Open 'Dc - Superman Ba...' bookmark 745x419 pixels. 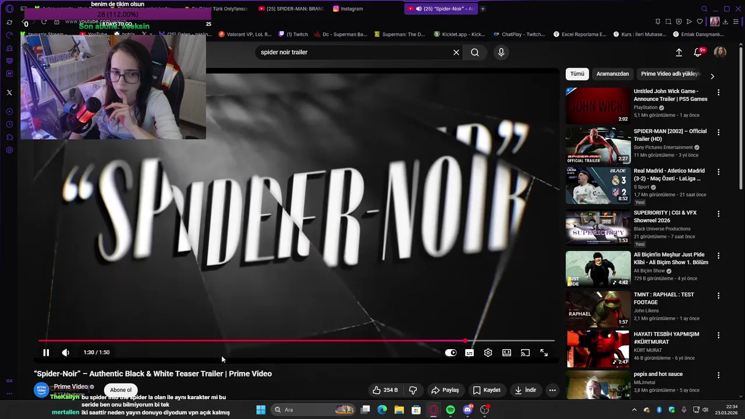point(340,34)
